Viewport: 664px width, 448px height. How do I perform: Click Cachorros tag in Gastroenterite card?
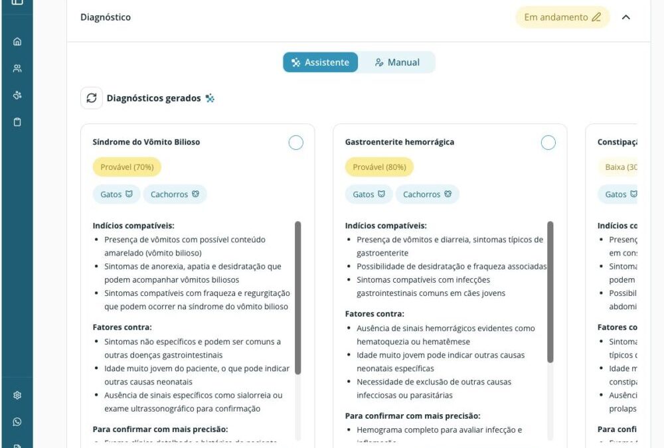pyautogui.click(x=427, y=194)
